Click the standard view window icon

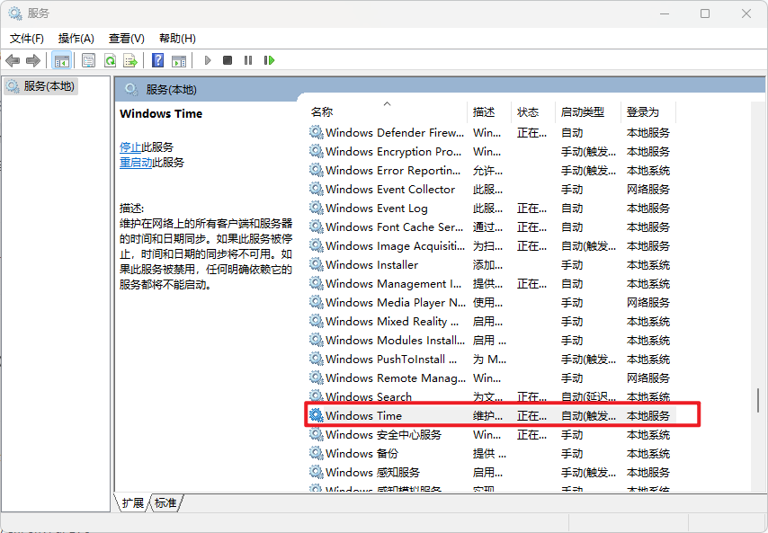pos(180,60)
